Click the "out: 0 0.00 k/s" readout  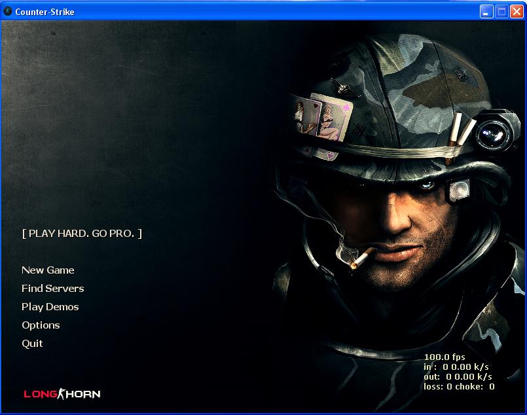(458, 376)
